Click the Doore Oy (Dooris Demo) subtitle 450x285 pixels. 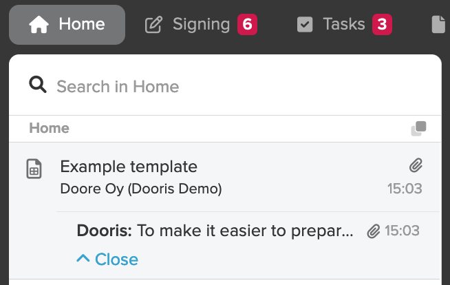141,189
